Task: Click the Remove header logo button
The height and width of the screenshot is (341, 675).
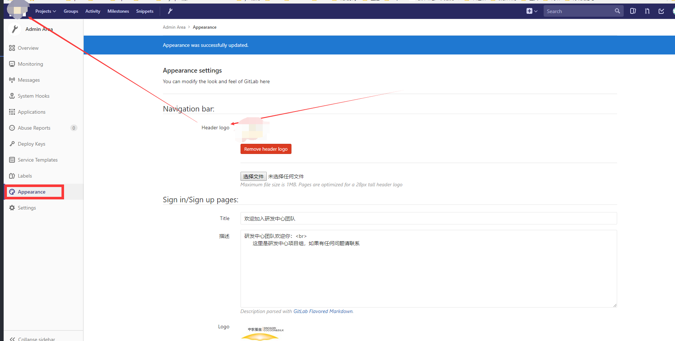Action: [x=266, y=149]
